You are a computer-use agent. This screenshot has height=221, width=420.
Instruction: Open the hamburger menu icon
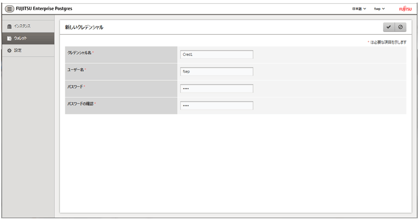[9, 9]
